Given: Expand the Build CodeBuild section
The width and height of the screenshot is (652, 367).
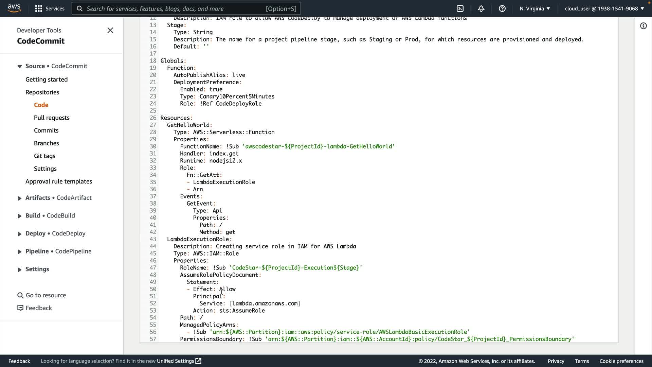Looking at the screenshot, I should (x=19, y=216).
